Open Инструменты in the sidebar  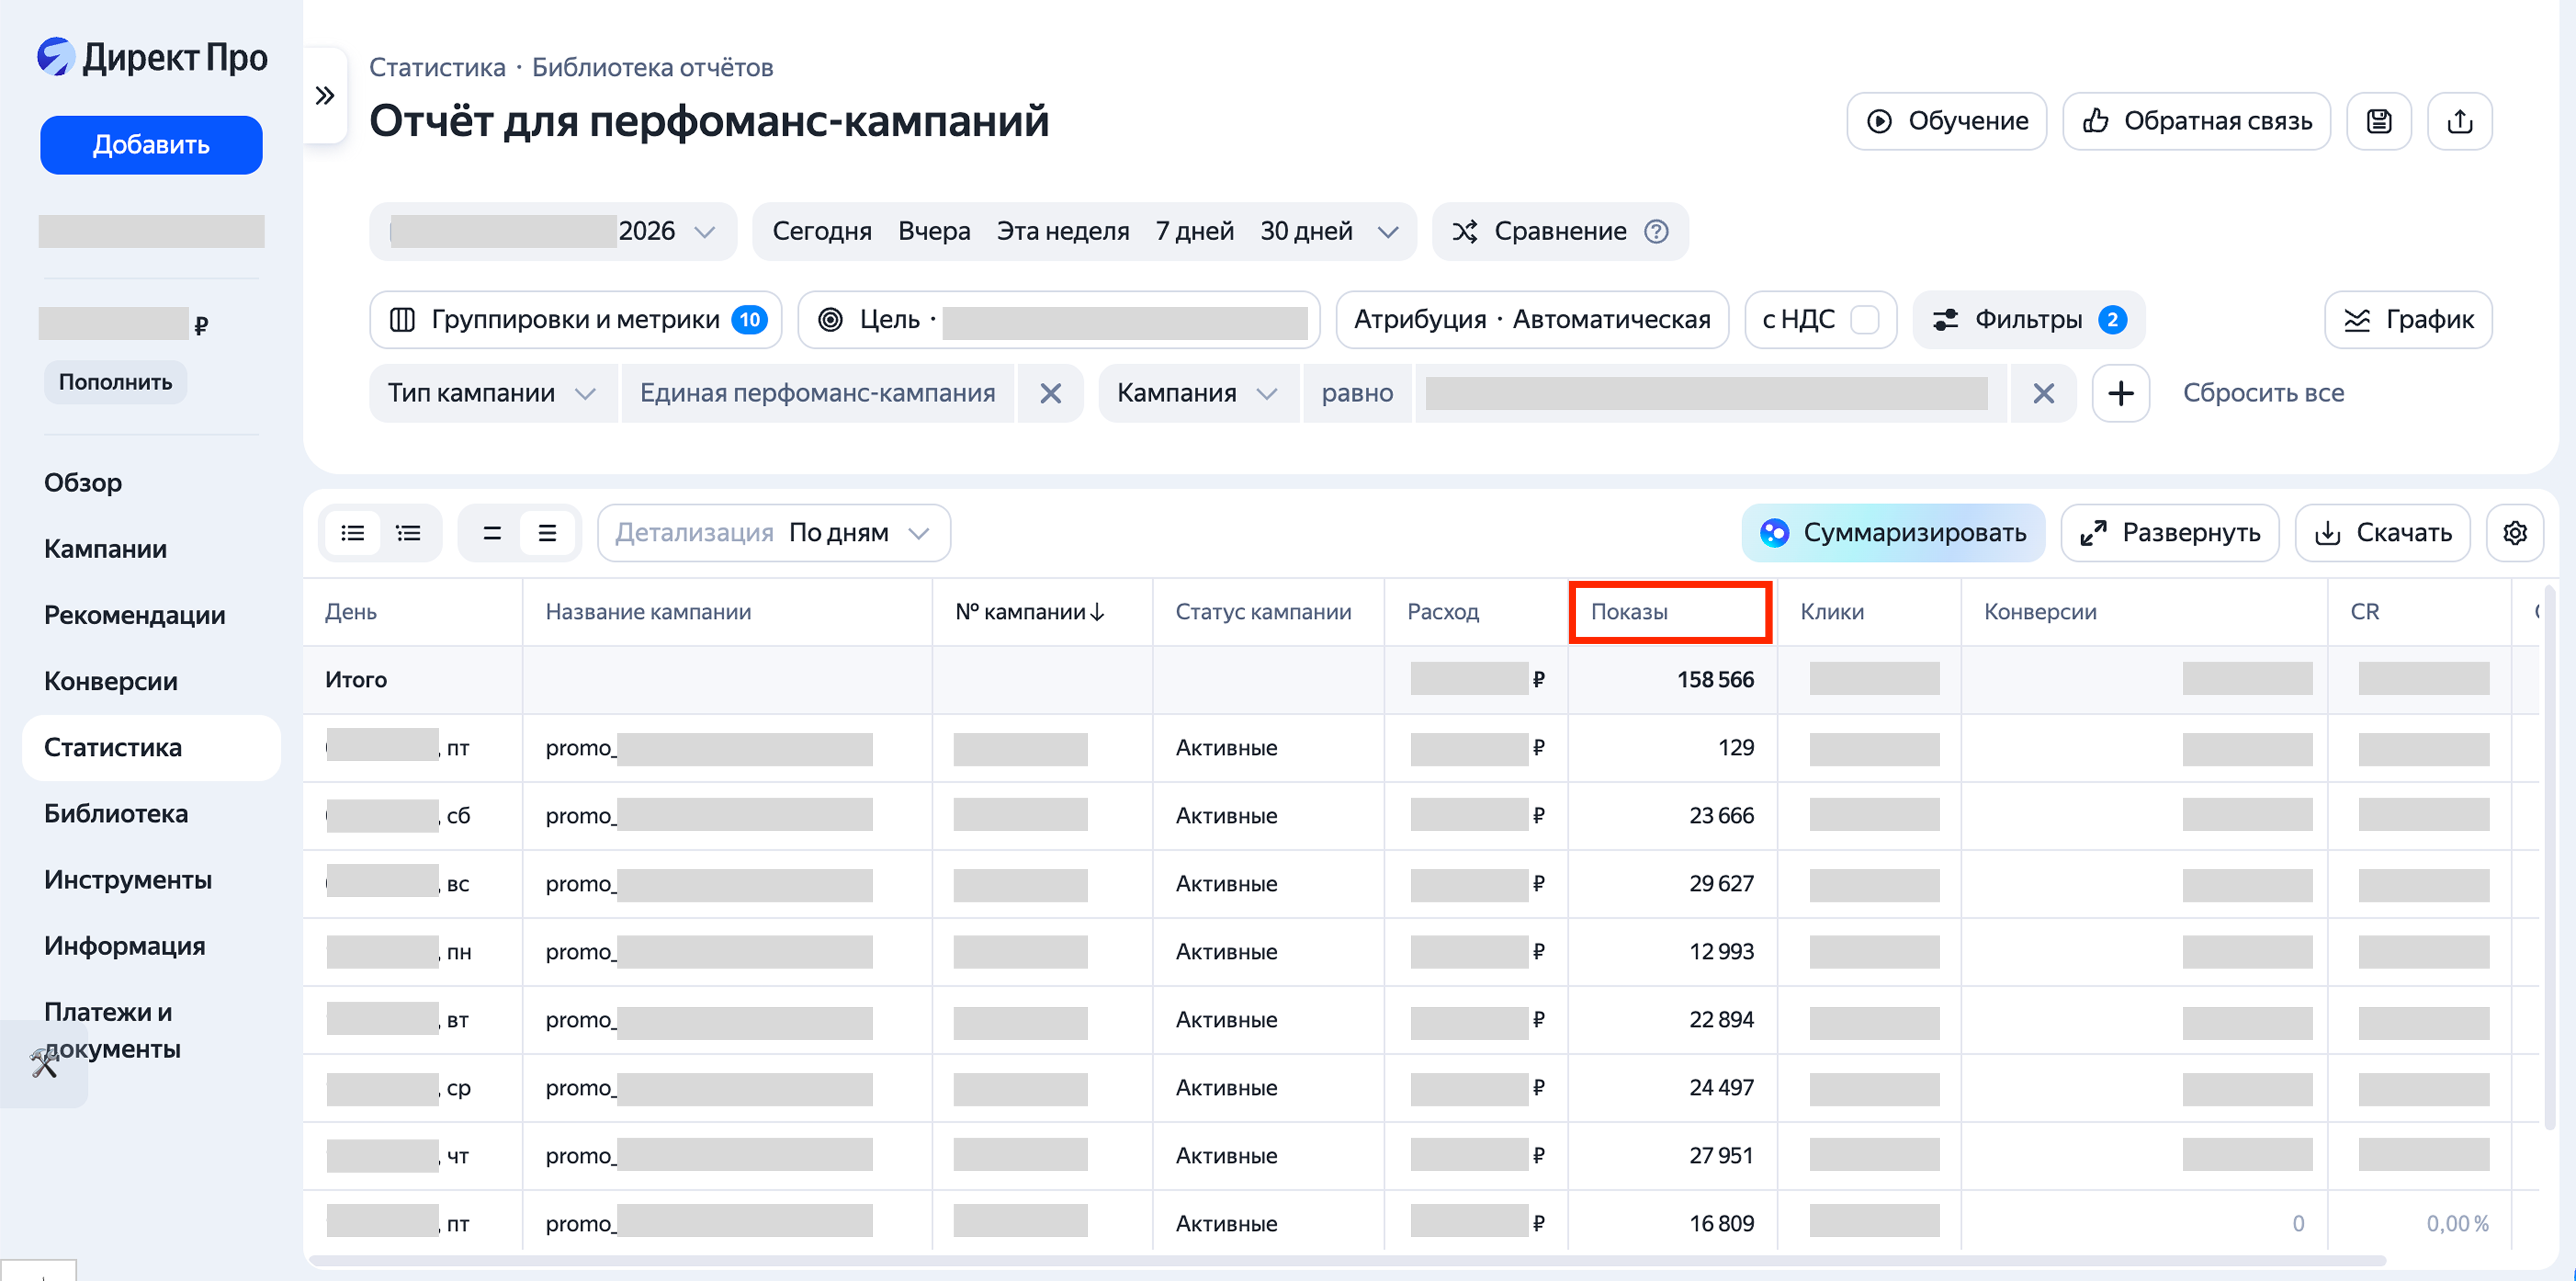click(x=128, y=880)
